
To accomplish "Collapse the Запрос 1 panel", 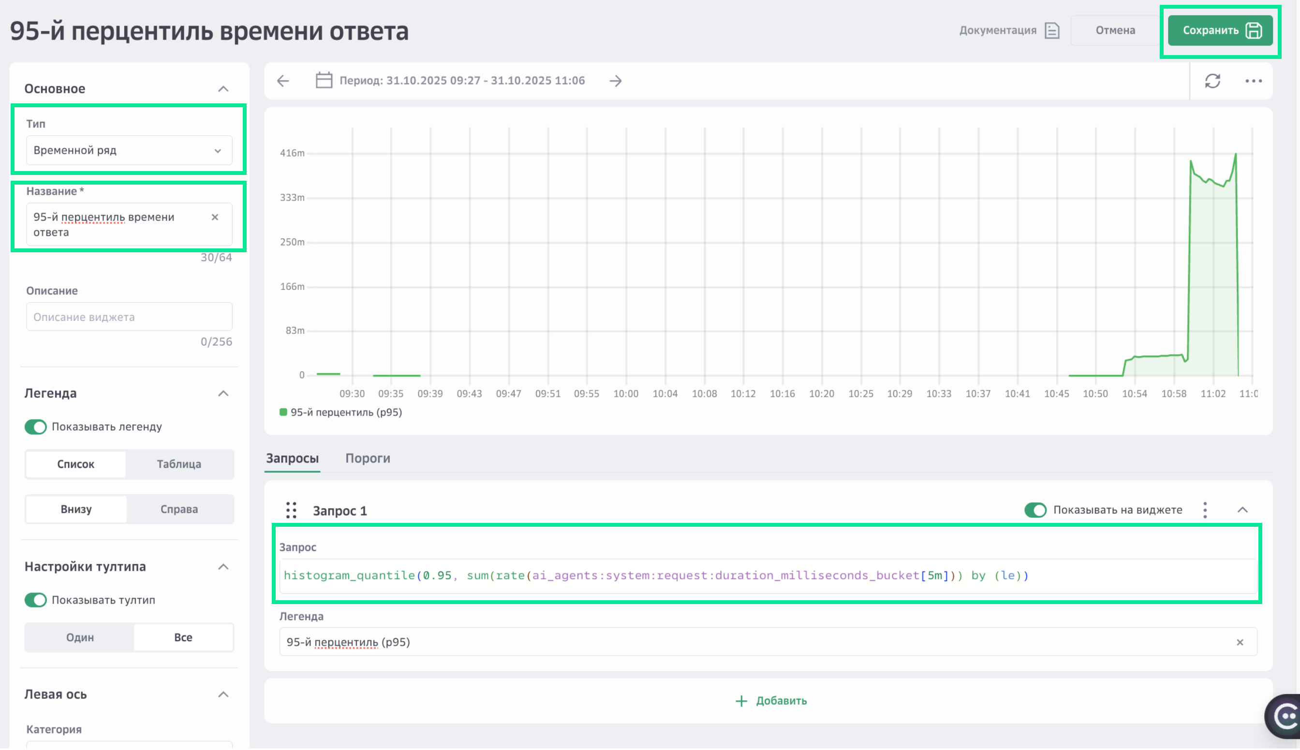I will [1242, 510].
